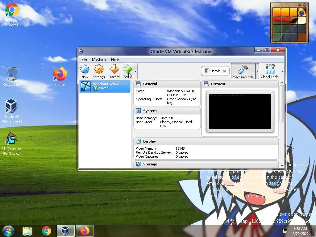The height and width of the screenshot is (237, 316).
Task: Click the Preview section header
Action: point(240,84)
